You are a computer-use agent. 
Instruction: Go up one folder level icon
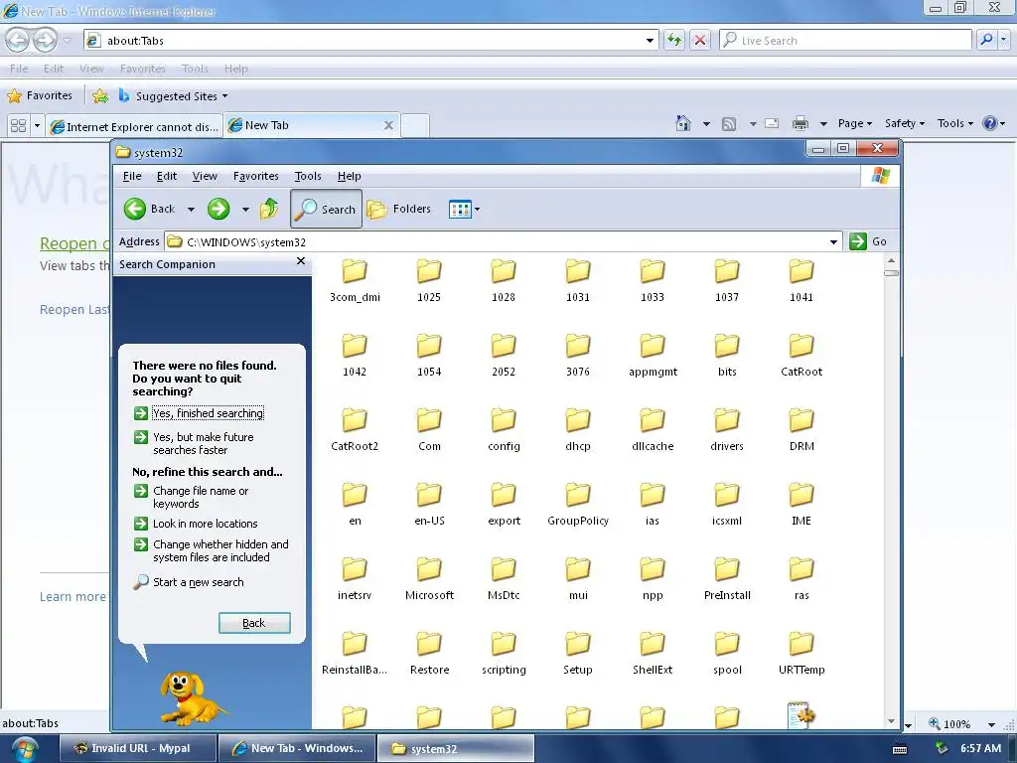pyautogui.click(x=268, y=209)
